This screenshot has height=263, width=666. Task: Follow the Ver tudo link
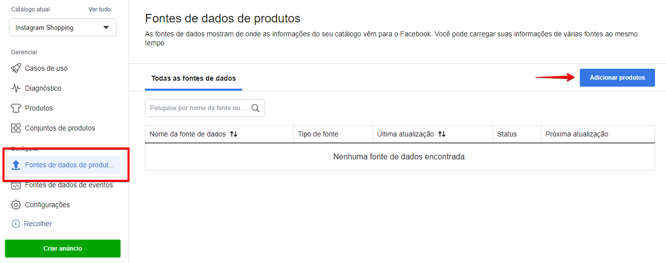pyautogui.click(x=100, y=9)
